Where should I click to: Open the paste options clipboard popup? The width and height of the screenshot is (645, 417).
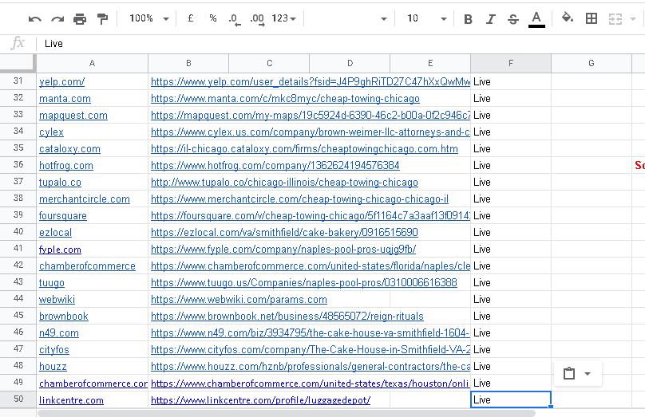tap(577, 373)
